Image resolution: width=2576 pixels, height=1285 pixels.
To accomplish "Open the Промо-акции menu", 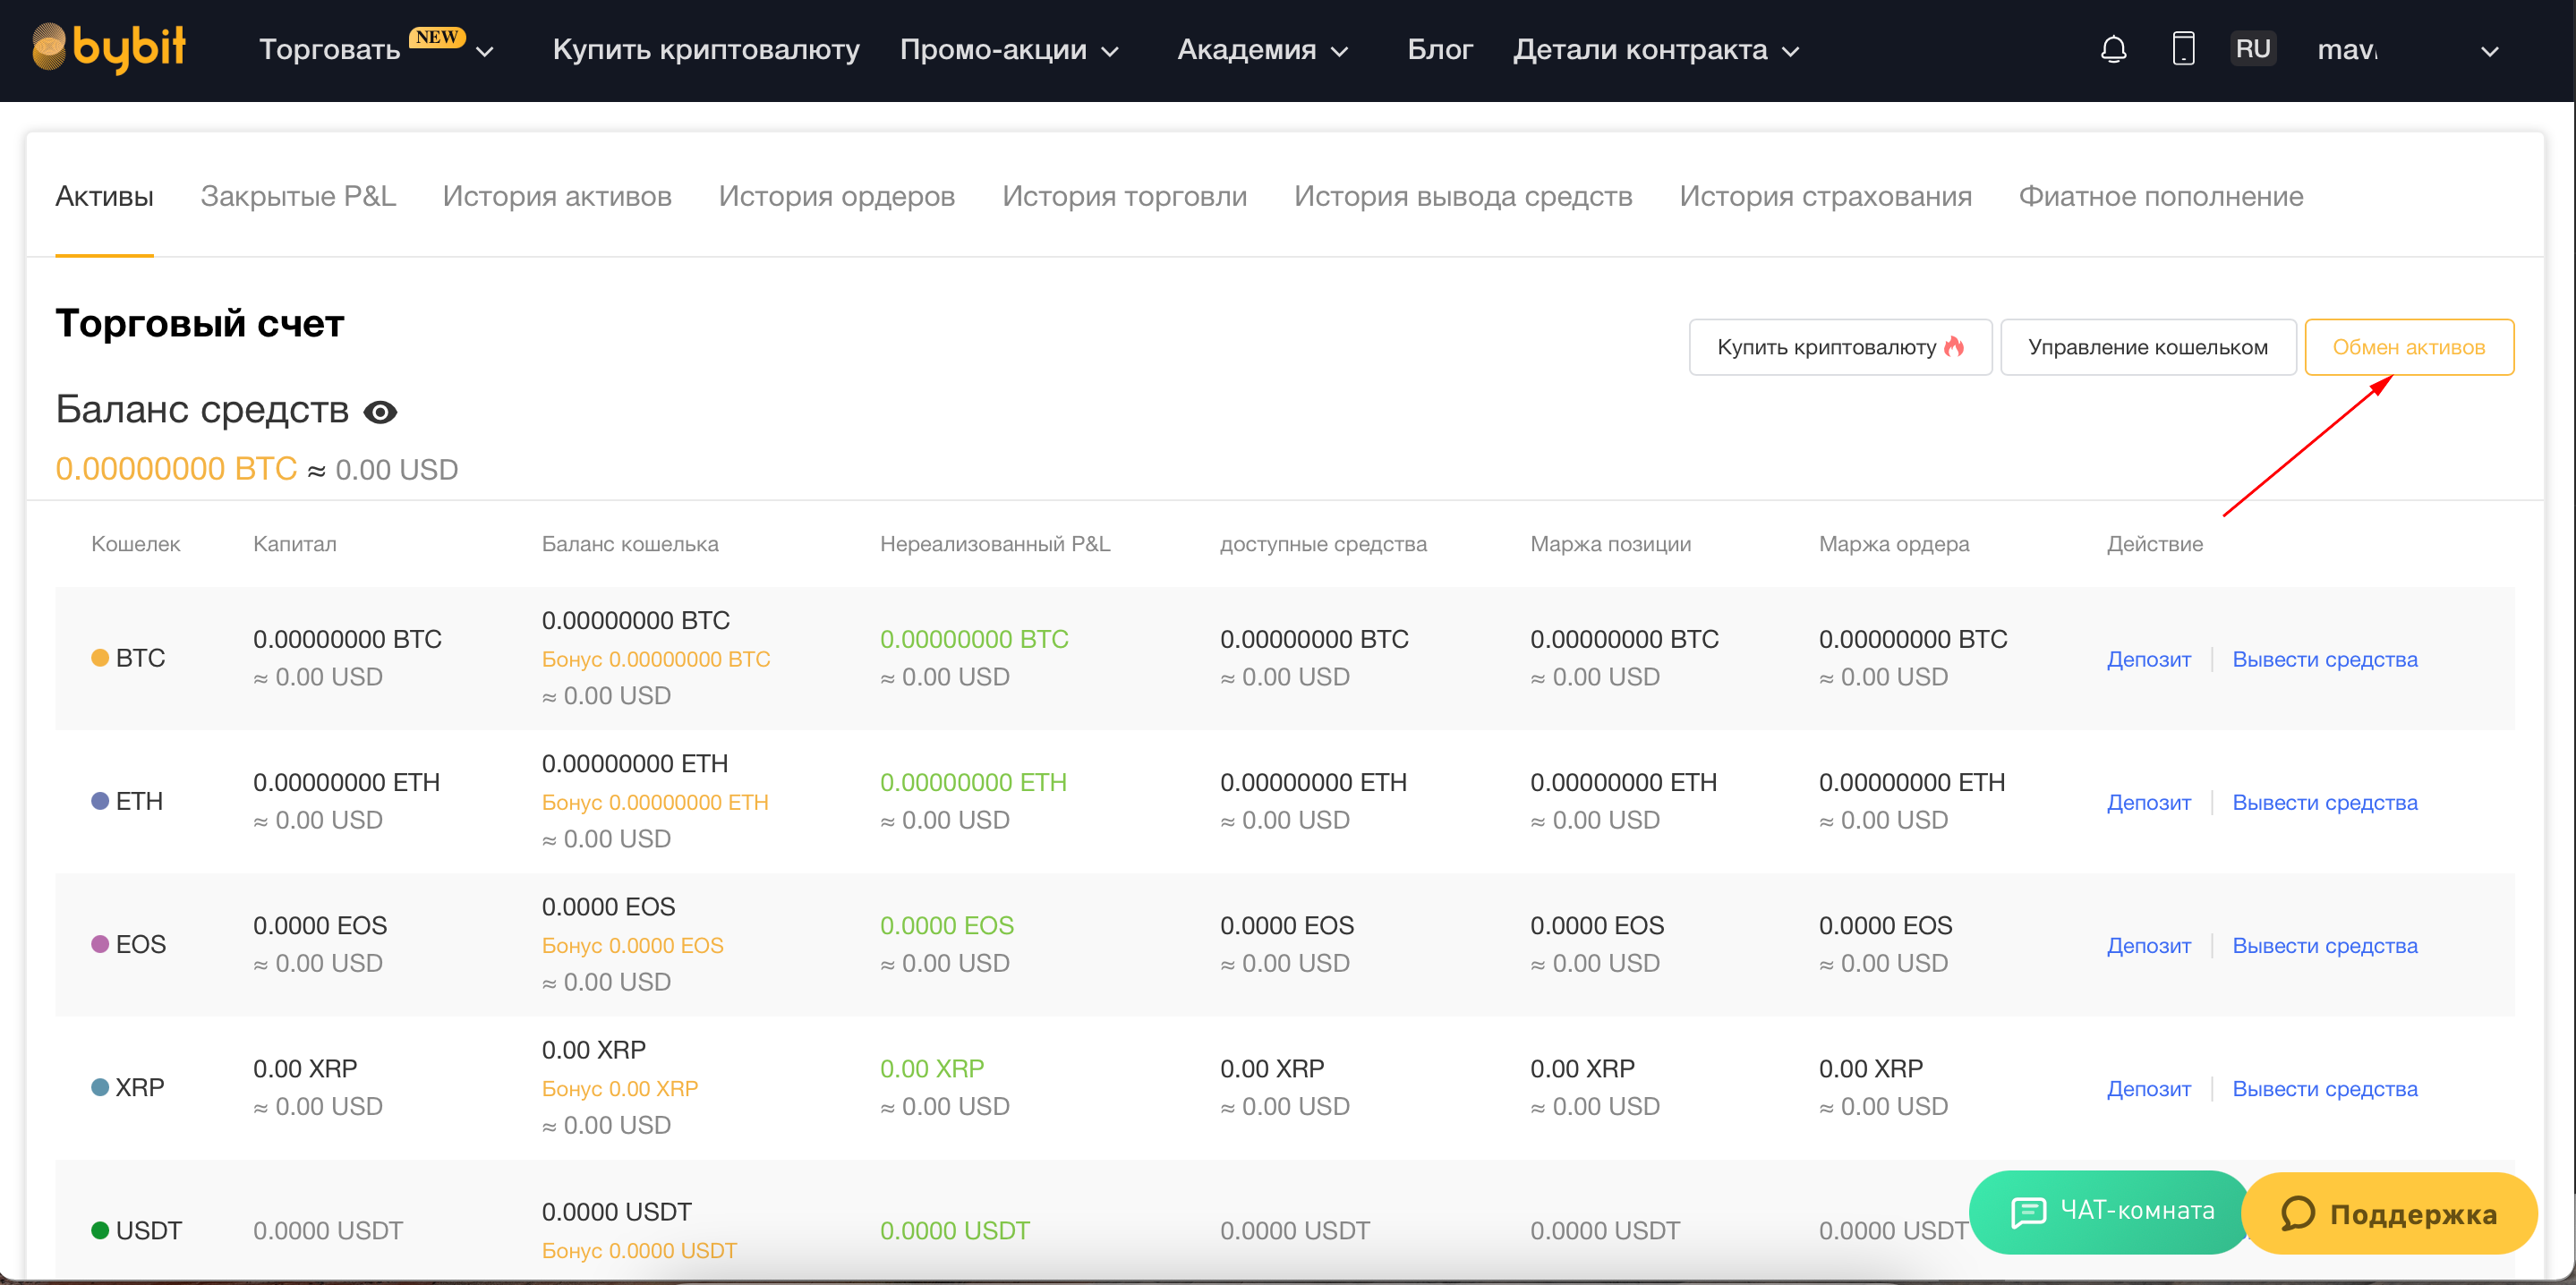I will pyautogui.click(x=993, y=50).
